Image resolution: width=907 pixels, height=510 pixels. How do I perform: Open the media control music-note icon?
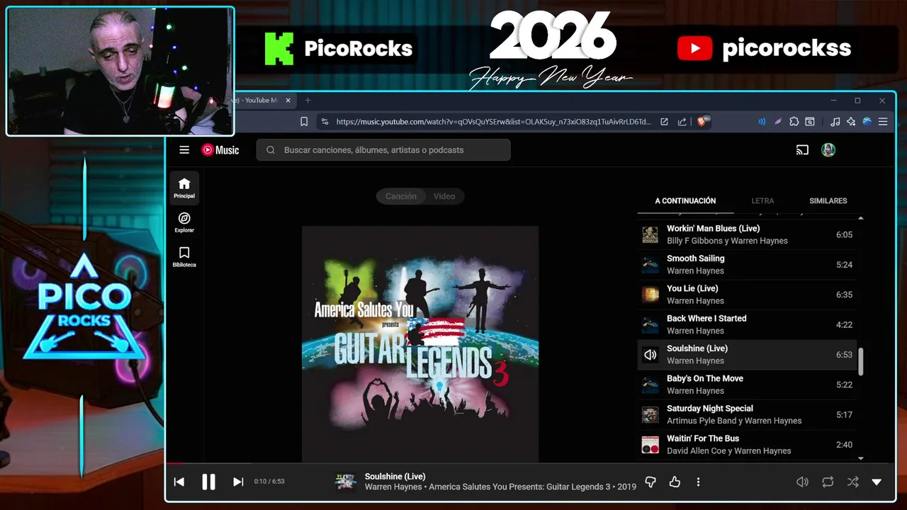pos(835,122)
